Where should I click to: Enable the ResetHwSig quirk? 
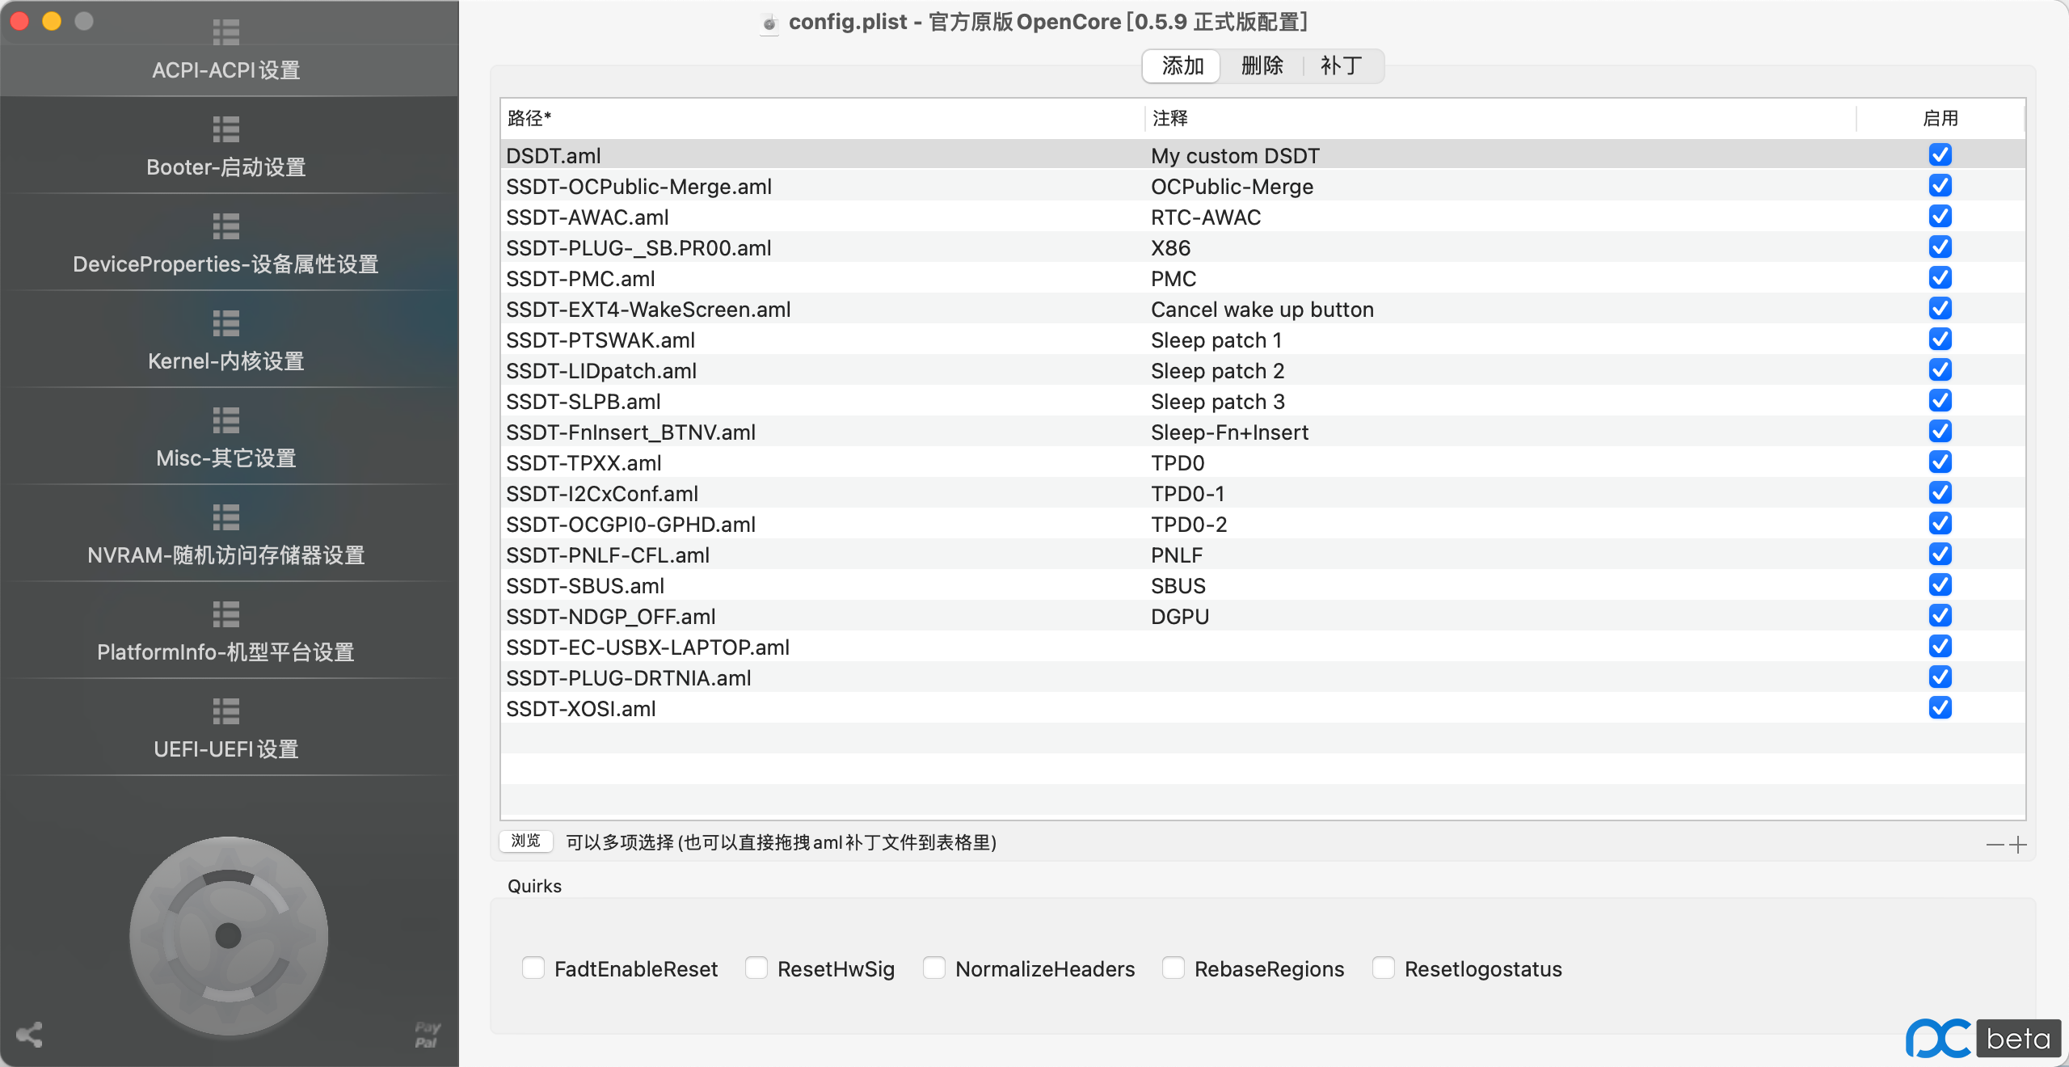[x=756, y=968]
